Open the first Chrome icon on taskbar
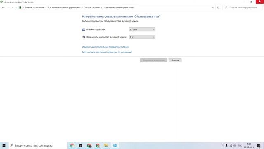Image resolution: width=264 pixels, height=149 pixels. pos(72,145)
